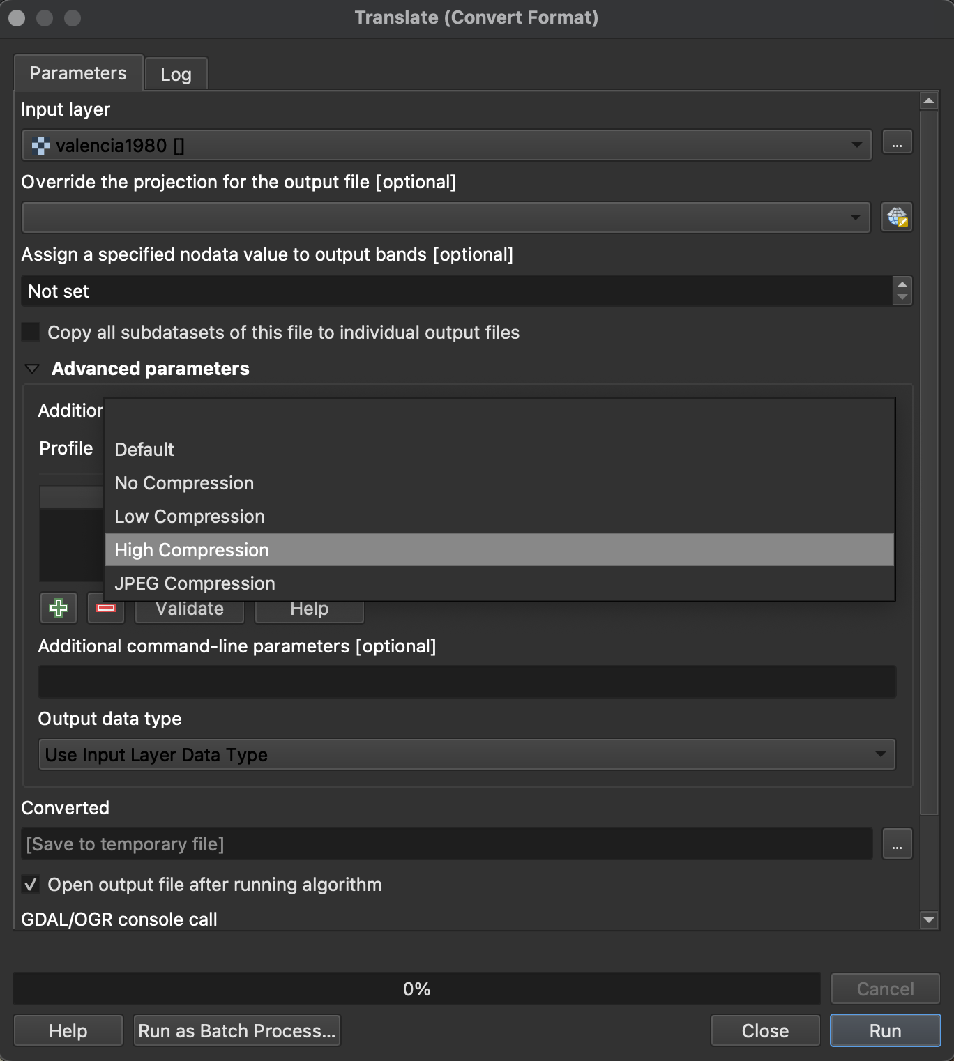
Task: Click Run as Batch Process button
Action: pos(237,1030)
